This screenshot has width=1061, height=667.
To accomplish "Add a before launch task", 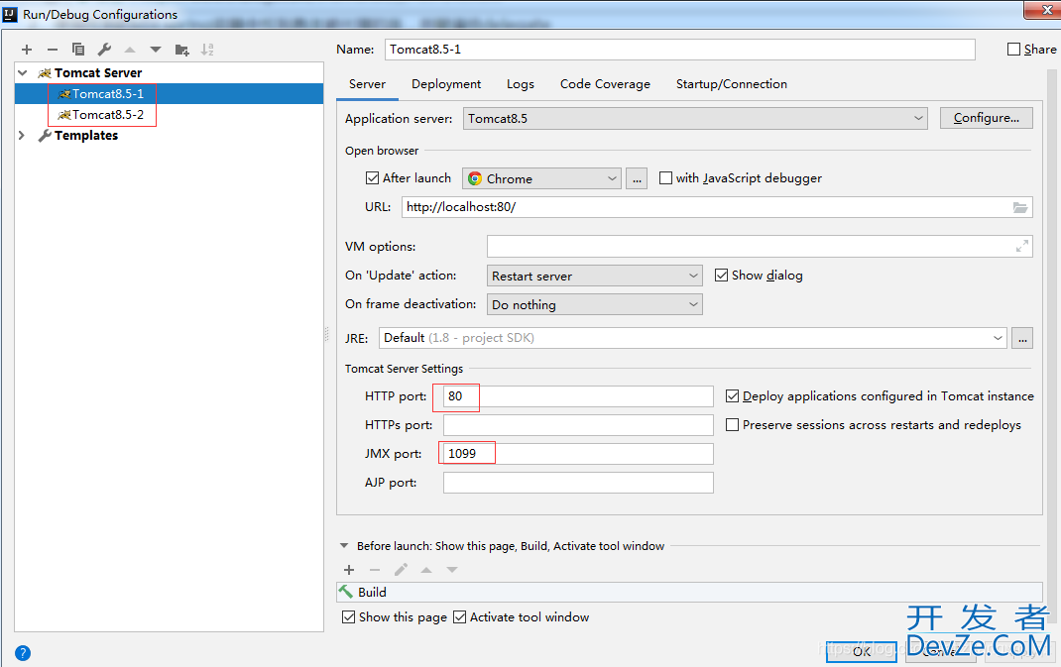I will 349,570.
